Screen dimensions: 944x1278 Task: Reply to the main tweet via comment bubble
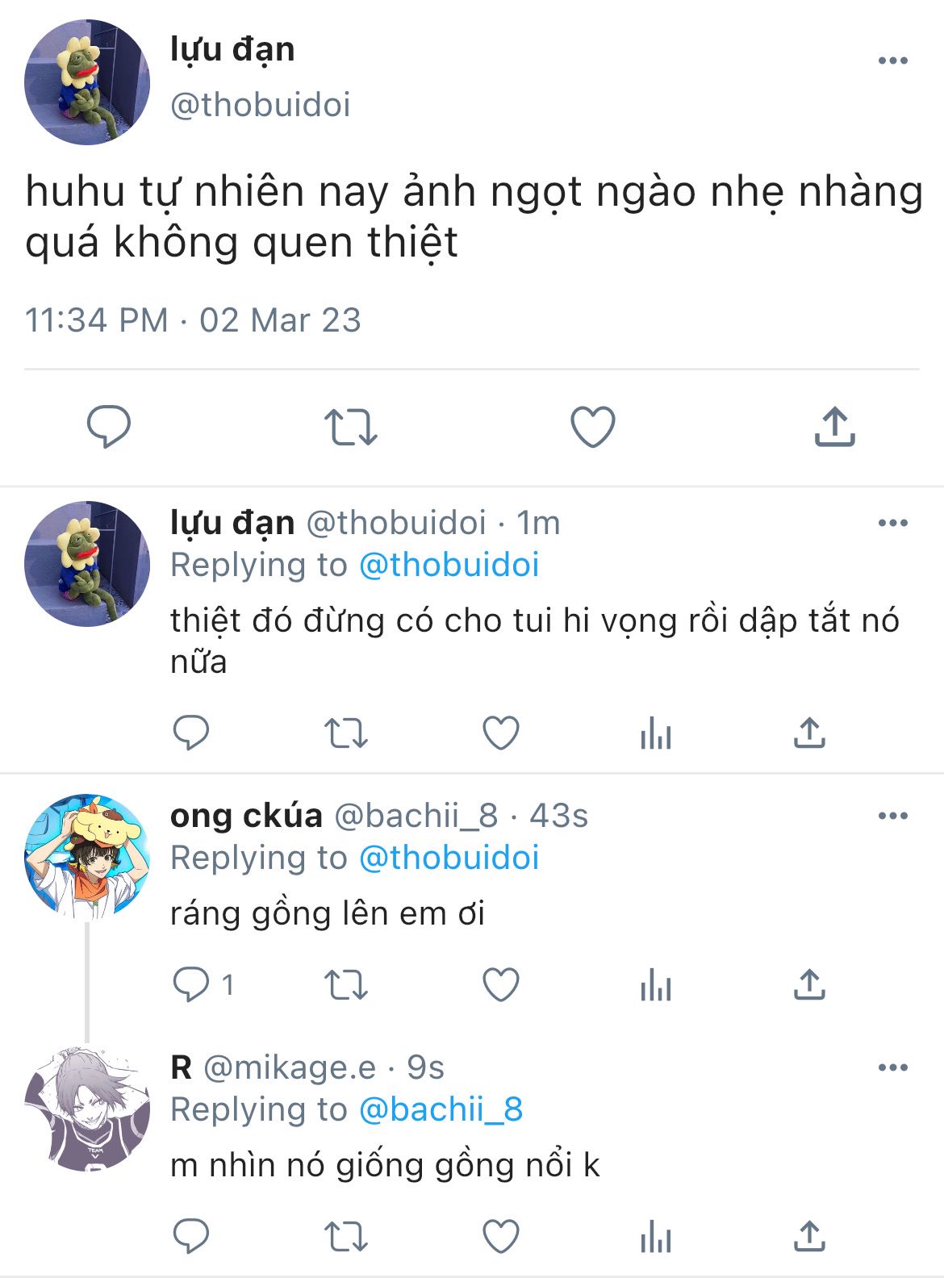(109, 427)
